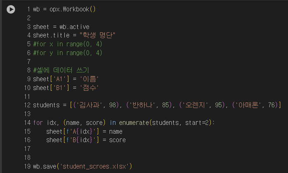The height and width of the screenshot is (173, 288).
Task: Click the students list definition line
Action: [157, 105]
